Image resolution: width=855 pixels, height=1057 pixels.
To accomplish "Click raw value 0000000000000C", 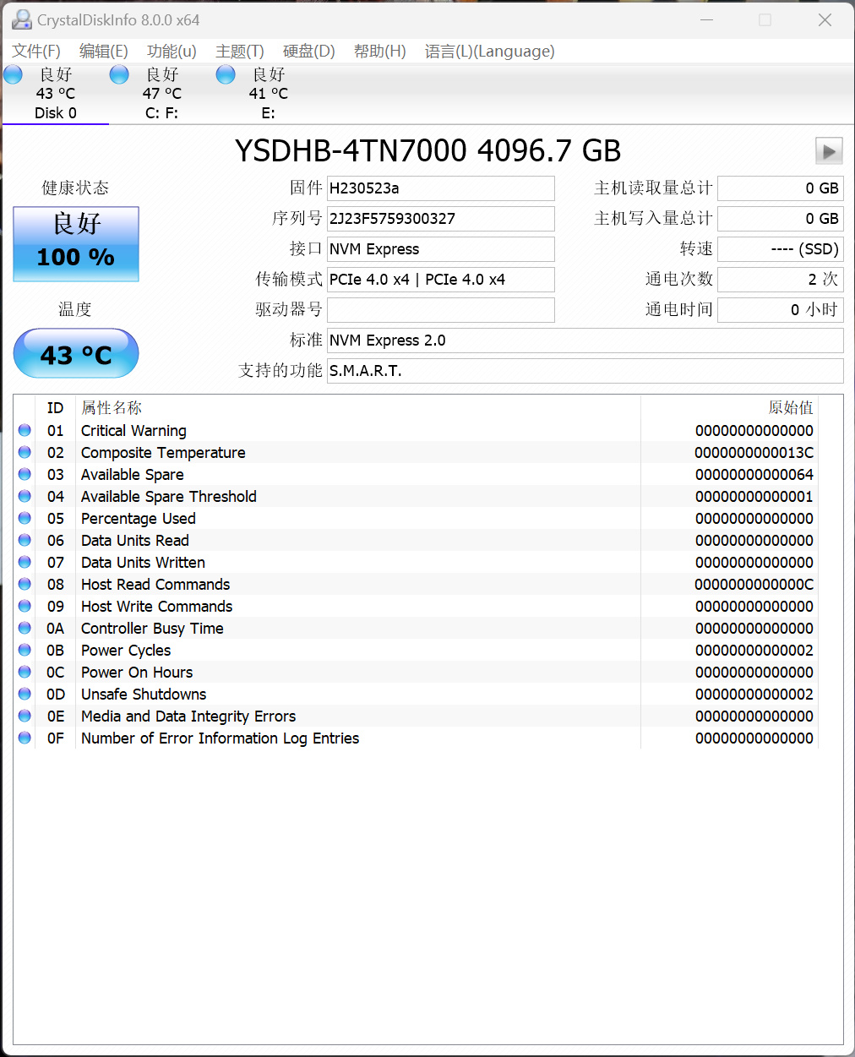I will point(754,585).
